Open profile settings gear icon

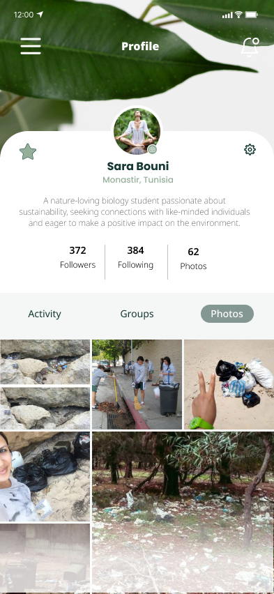(250, 150)
